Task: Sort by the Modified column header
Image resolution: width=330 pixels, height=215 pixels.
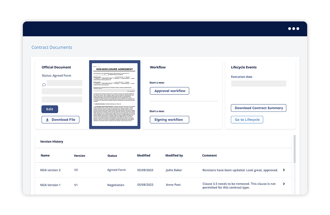Action: (144, 156)
